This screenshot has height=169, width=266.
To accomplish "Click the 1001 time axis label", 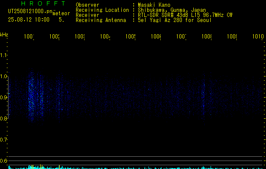I will pyautogui.click(x=29, y=36).
